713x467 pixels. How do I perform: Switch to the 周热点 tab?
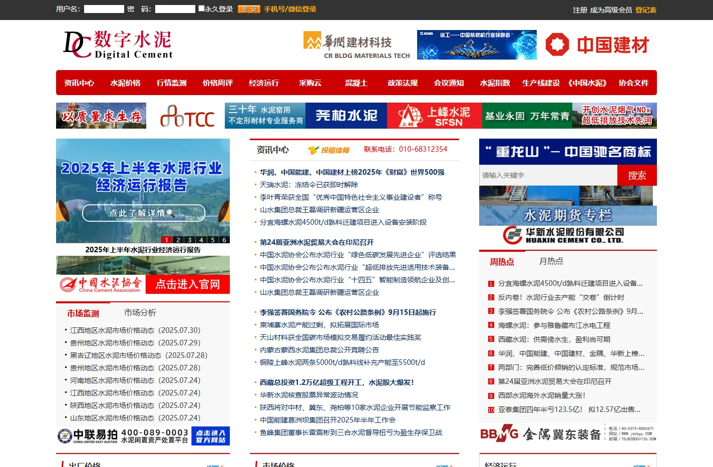point(502,262)
